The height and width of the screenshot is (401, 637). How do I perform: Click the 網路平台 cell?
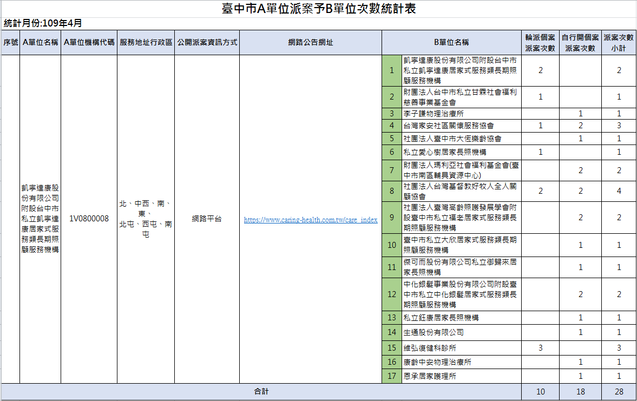click(x=207, y=219)
